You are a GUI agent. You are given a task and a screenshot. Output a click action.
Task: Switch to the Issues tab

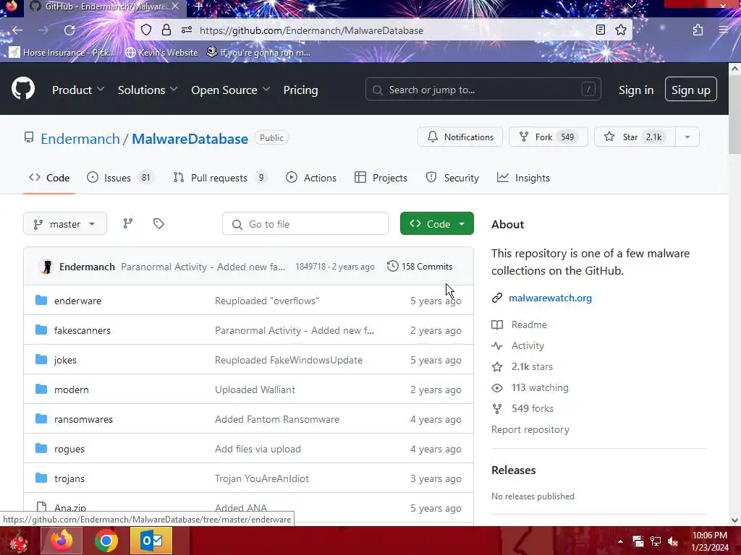(x=120, y=178)
